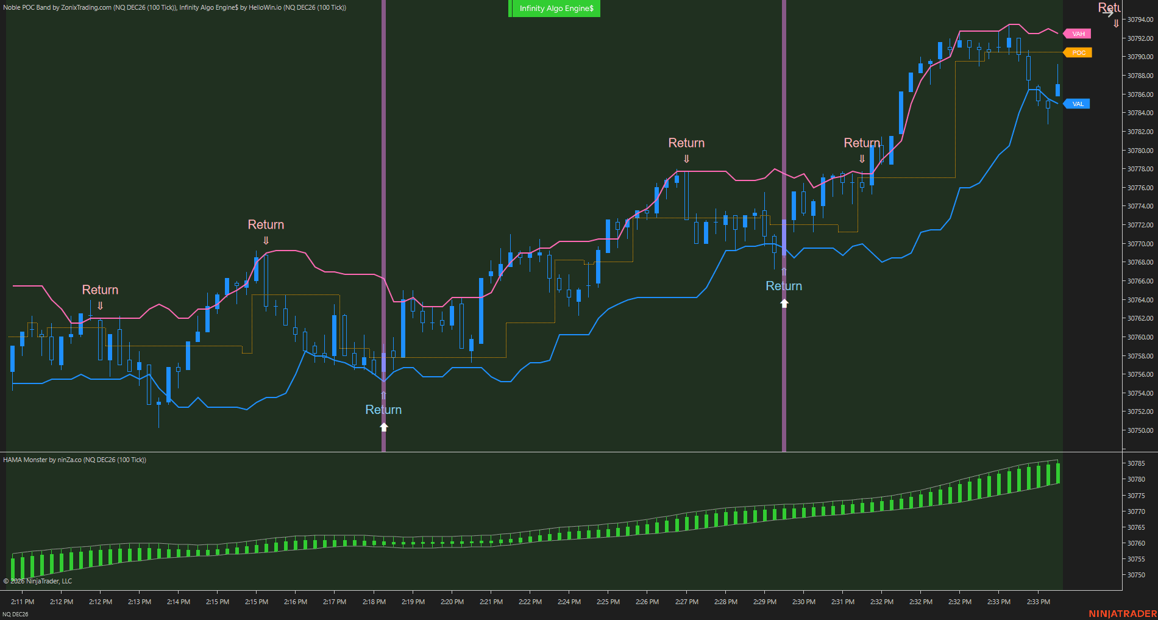Image resolution: width=1158 pixels, height=620 pixels.
Task: Click the 30785 label on HAMA panel axis
Action: pyautogui.click(x=1135, y=463)
